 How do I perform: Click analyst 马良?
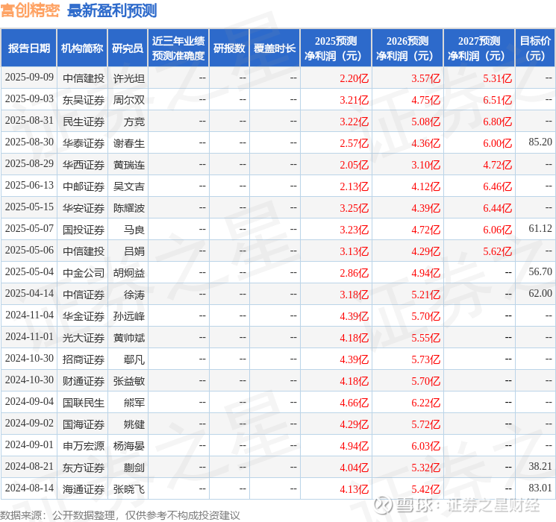tap(134, 230)
